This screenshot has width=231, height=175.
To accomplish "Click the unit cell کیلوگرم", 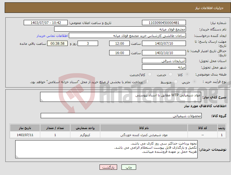I will tap(85, 135).
